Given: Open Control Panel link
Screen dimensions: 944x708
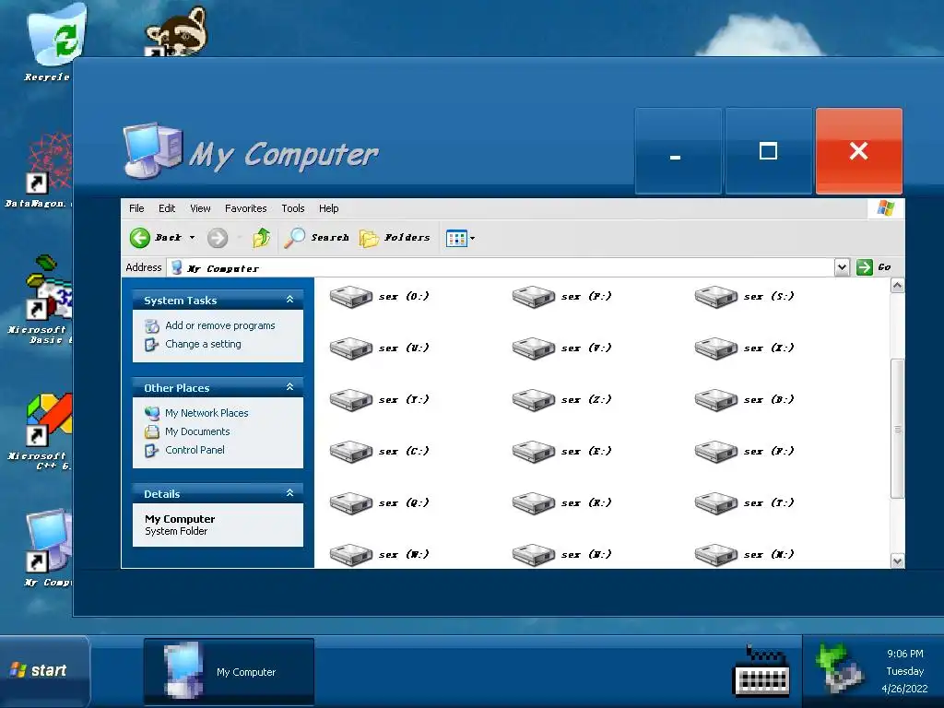Looking at the screenshot, I should (x=195, y=450).
